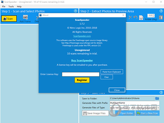Click the yellow Register button
164x123 pixels.
pos(82,80)
